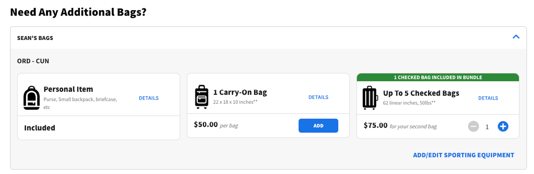Click the ORD - CUN route label
Screen dimensions: 534x174
[33, 61]
